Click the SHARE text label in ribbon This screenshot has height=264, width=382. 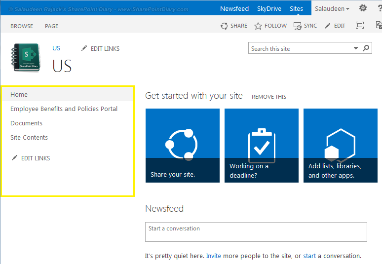tap(239, 26)
